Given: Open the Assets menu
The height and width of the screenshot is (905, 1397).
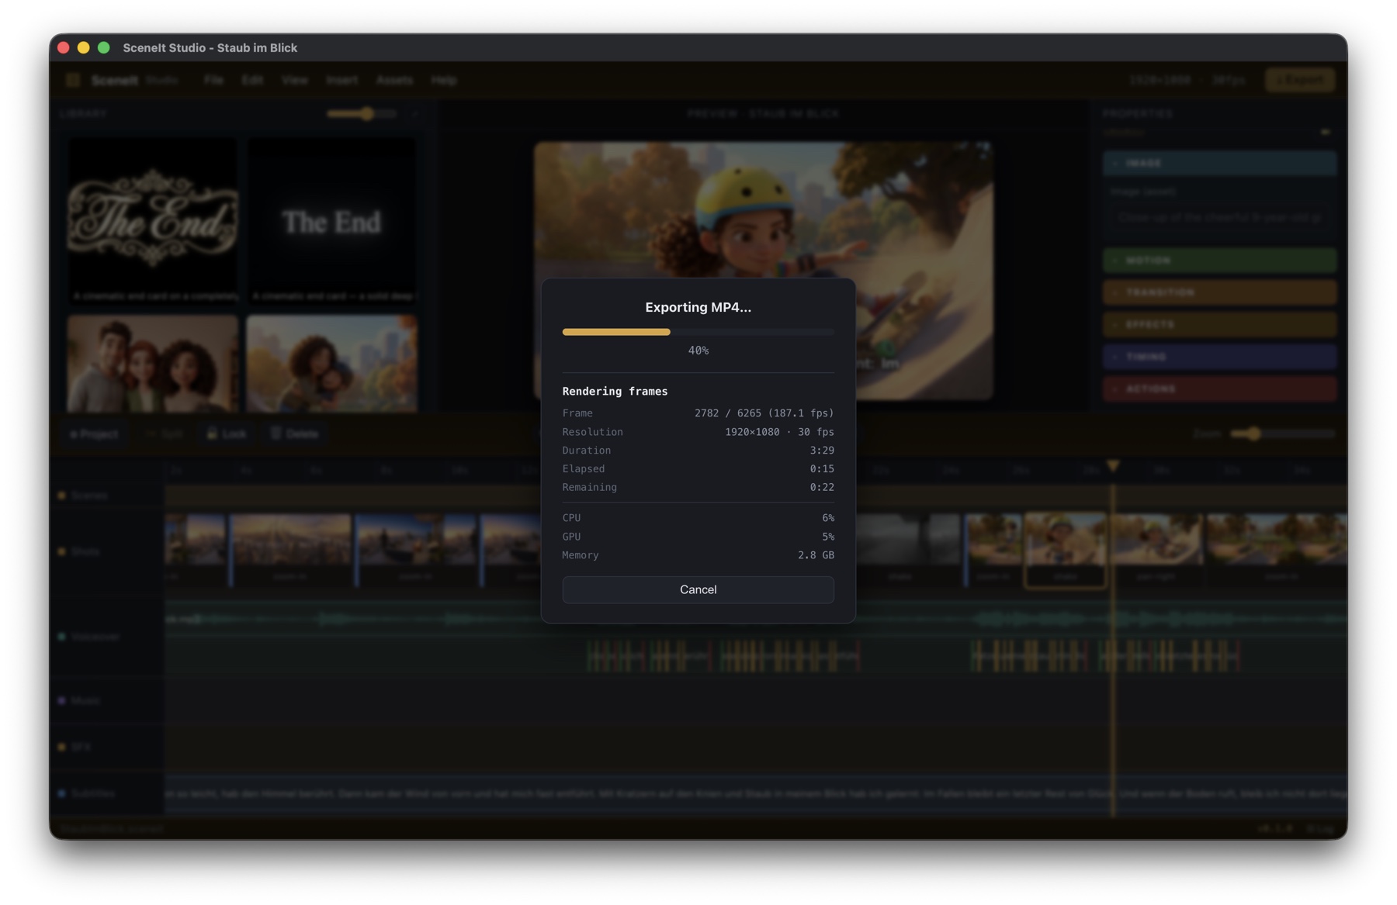Looking at the screenshot, I should [394, 80].
